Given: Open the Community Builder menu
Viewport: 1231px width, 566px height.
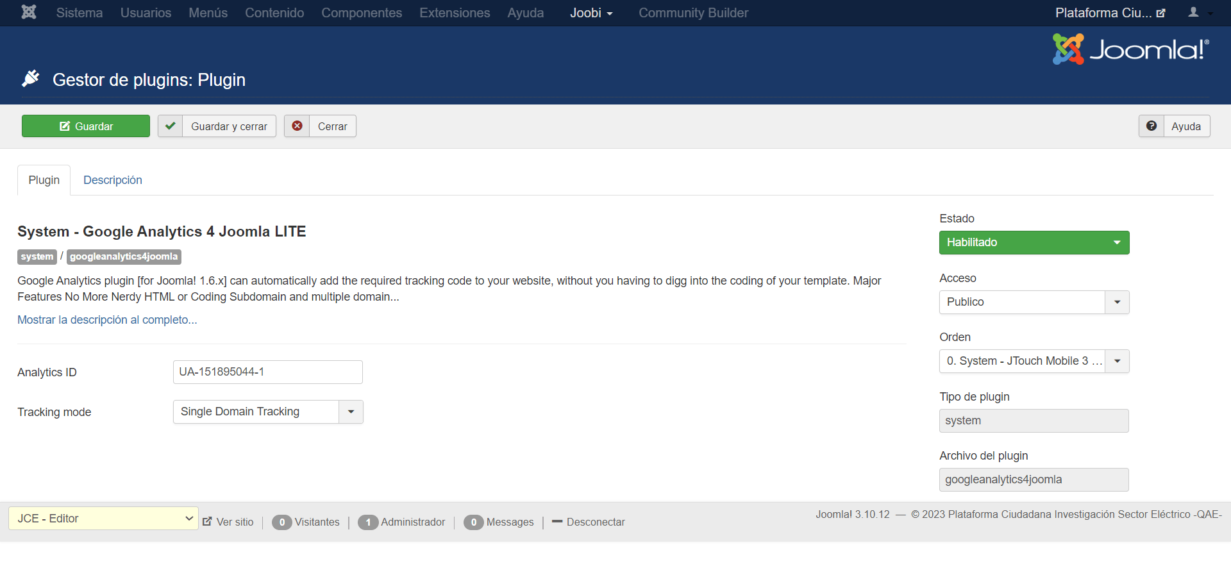Looking at the screenshot, I should (693, 13).
